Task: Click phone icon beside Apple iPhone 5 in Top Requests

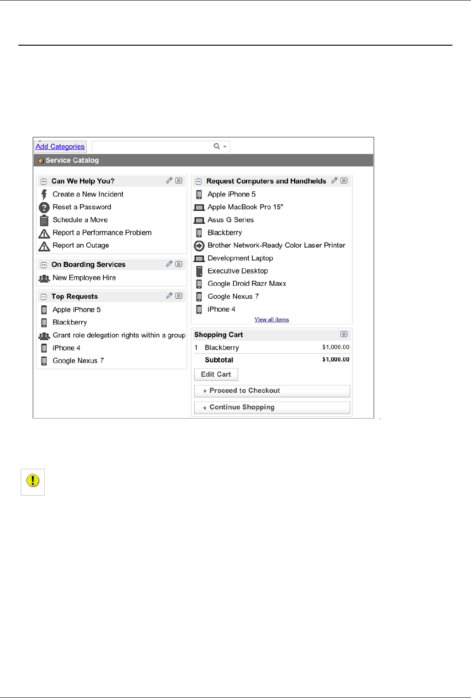Action: pos(44,310)
